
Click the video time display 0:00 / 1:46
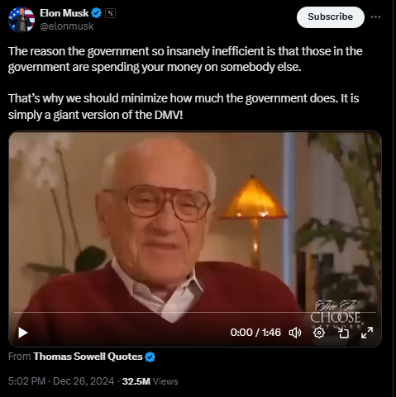(x=255, y=333)
